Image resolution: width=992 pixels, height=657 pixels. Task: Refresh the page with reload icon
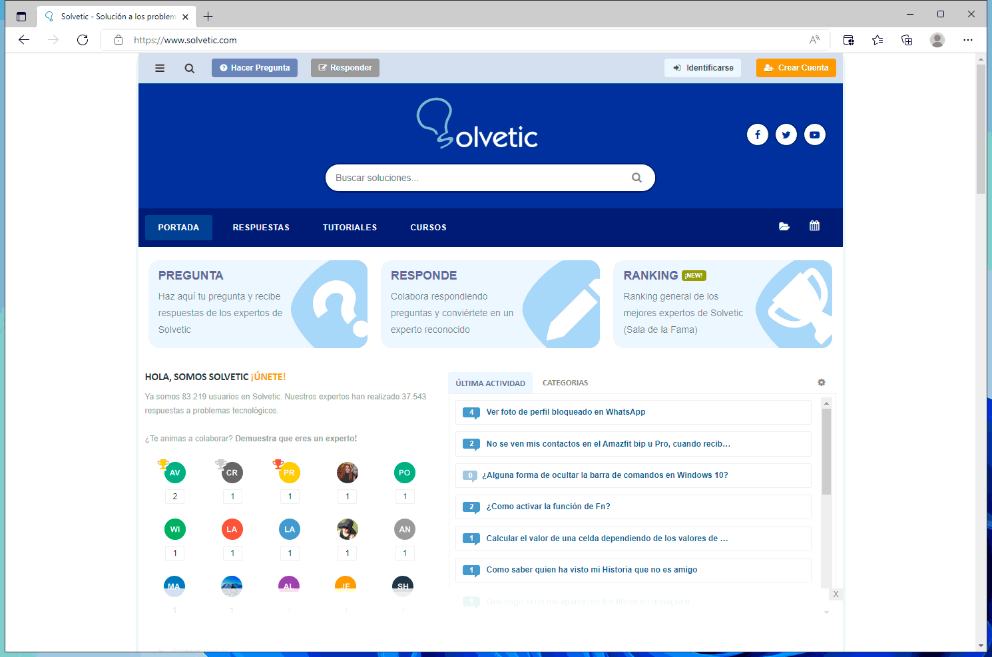coord(83,40)
